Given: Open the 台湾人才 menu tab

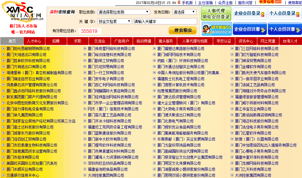Looking at the screenshot, I should point(290,41).
